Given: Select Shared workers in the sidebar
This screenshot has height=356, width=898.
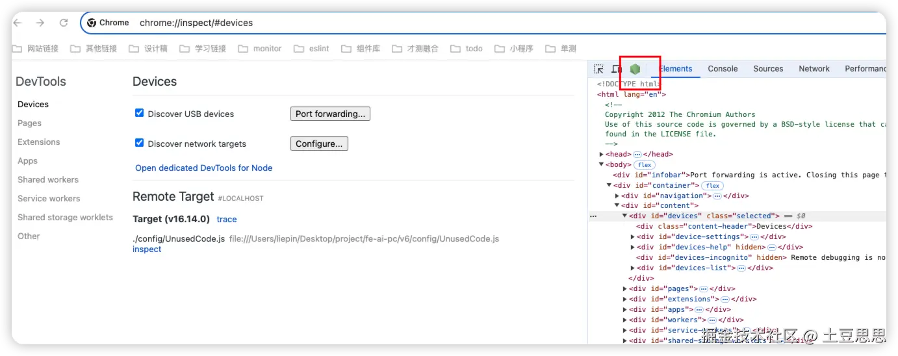Looking at the screenshot, I should click(48, 179).
